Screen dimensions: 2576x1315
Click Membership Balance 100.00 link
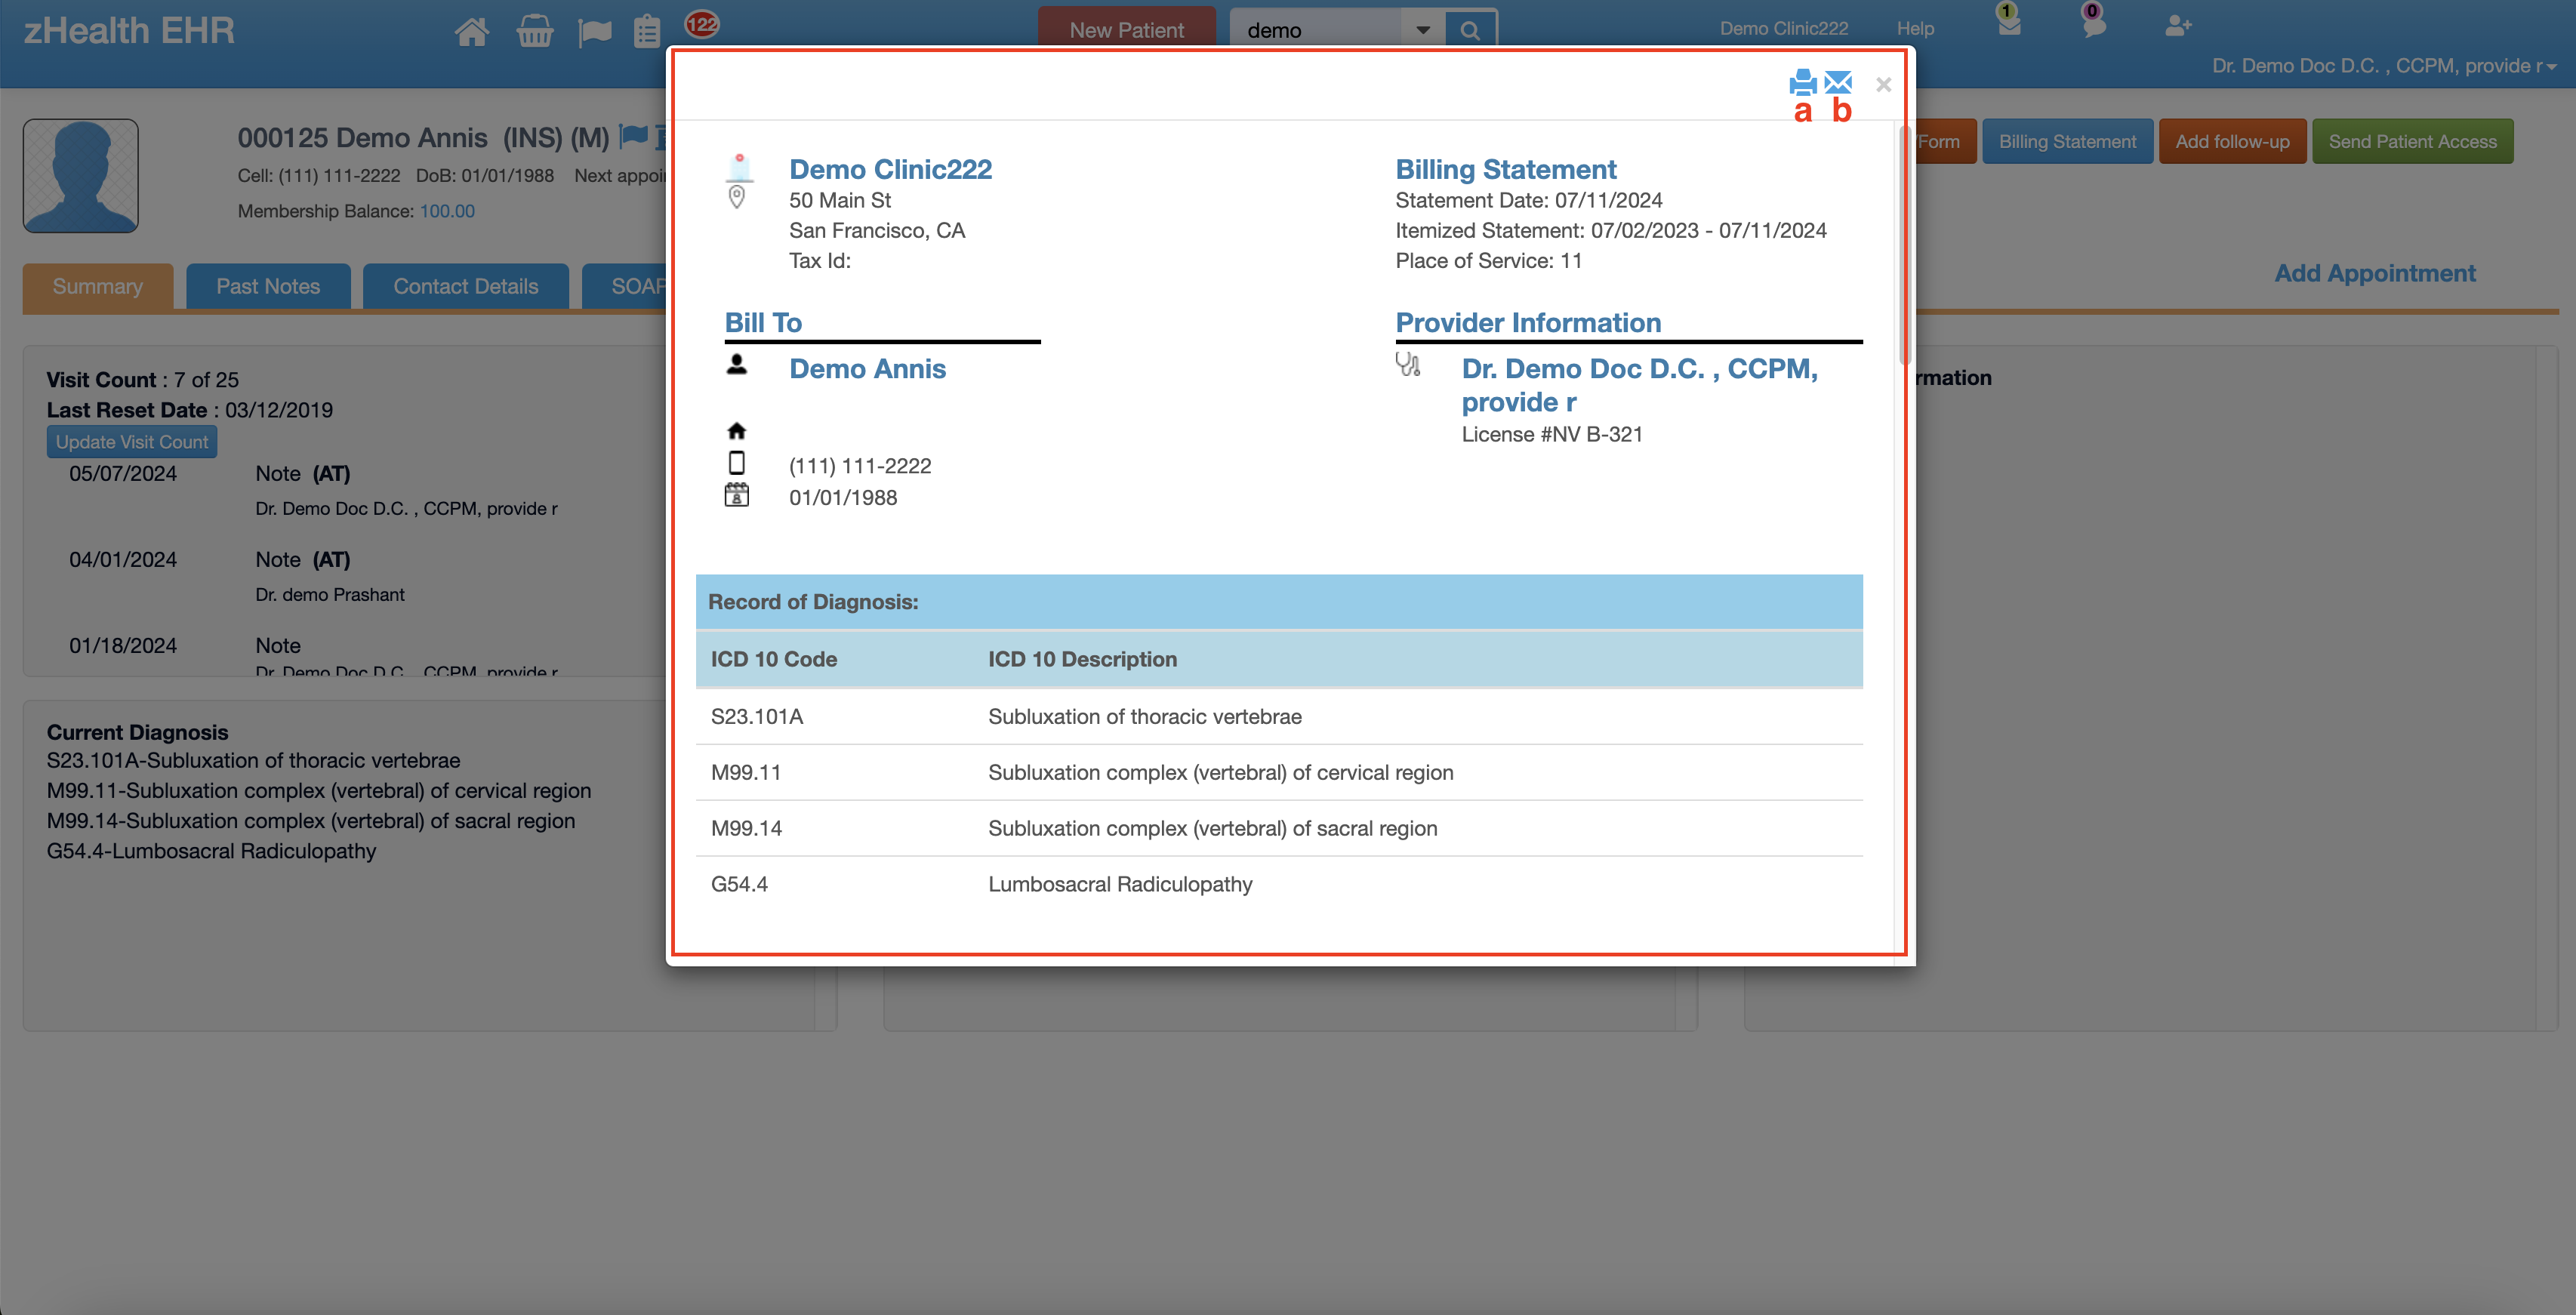[447, 211]
